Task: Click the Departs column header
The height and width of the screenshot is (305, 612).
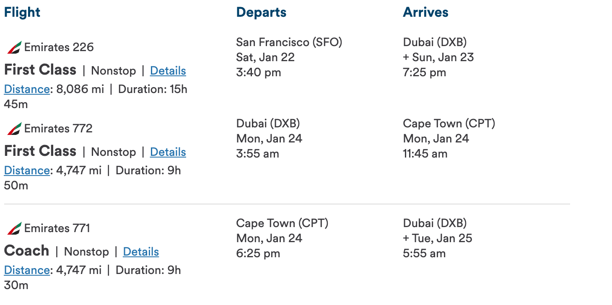Action: click(x=261, y=12)
